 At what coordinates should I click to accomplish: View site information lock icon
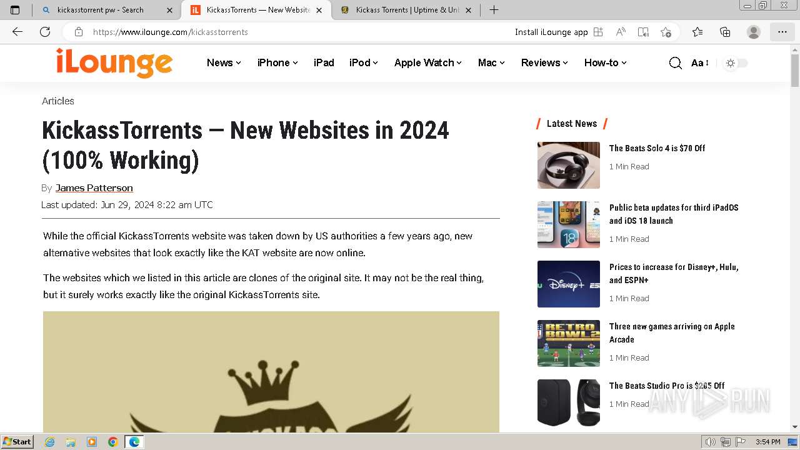tap(79, 32)
